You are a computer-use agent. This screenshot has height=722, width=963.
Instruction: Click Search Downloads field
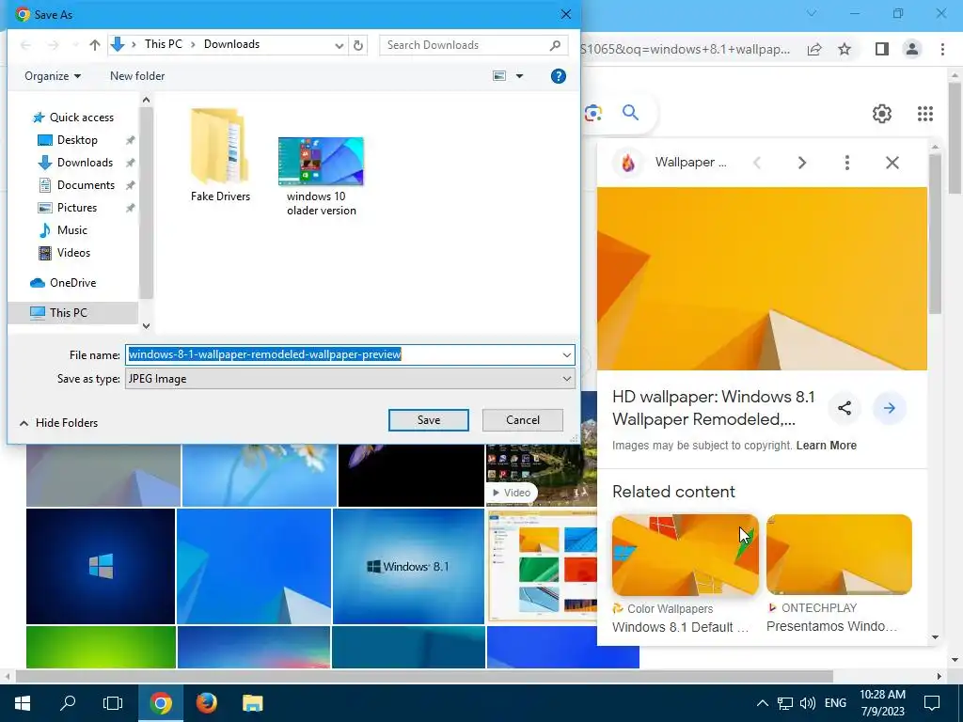click(x=473, y=45)
